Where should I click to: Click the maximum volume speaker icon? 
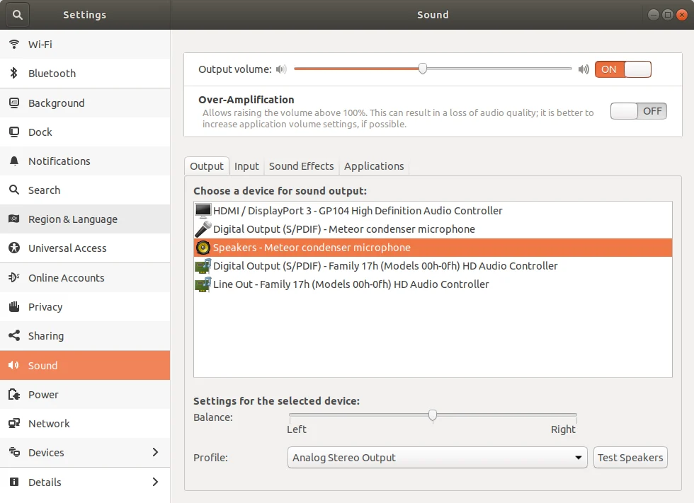click(x=583, y=69)
